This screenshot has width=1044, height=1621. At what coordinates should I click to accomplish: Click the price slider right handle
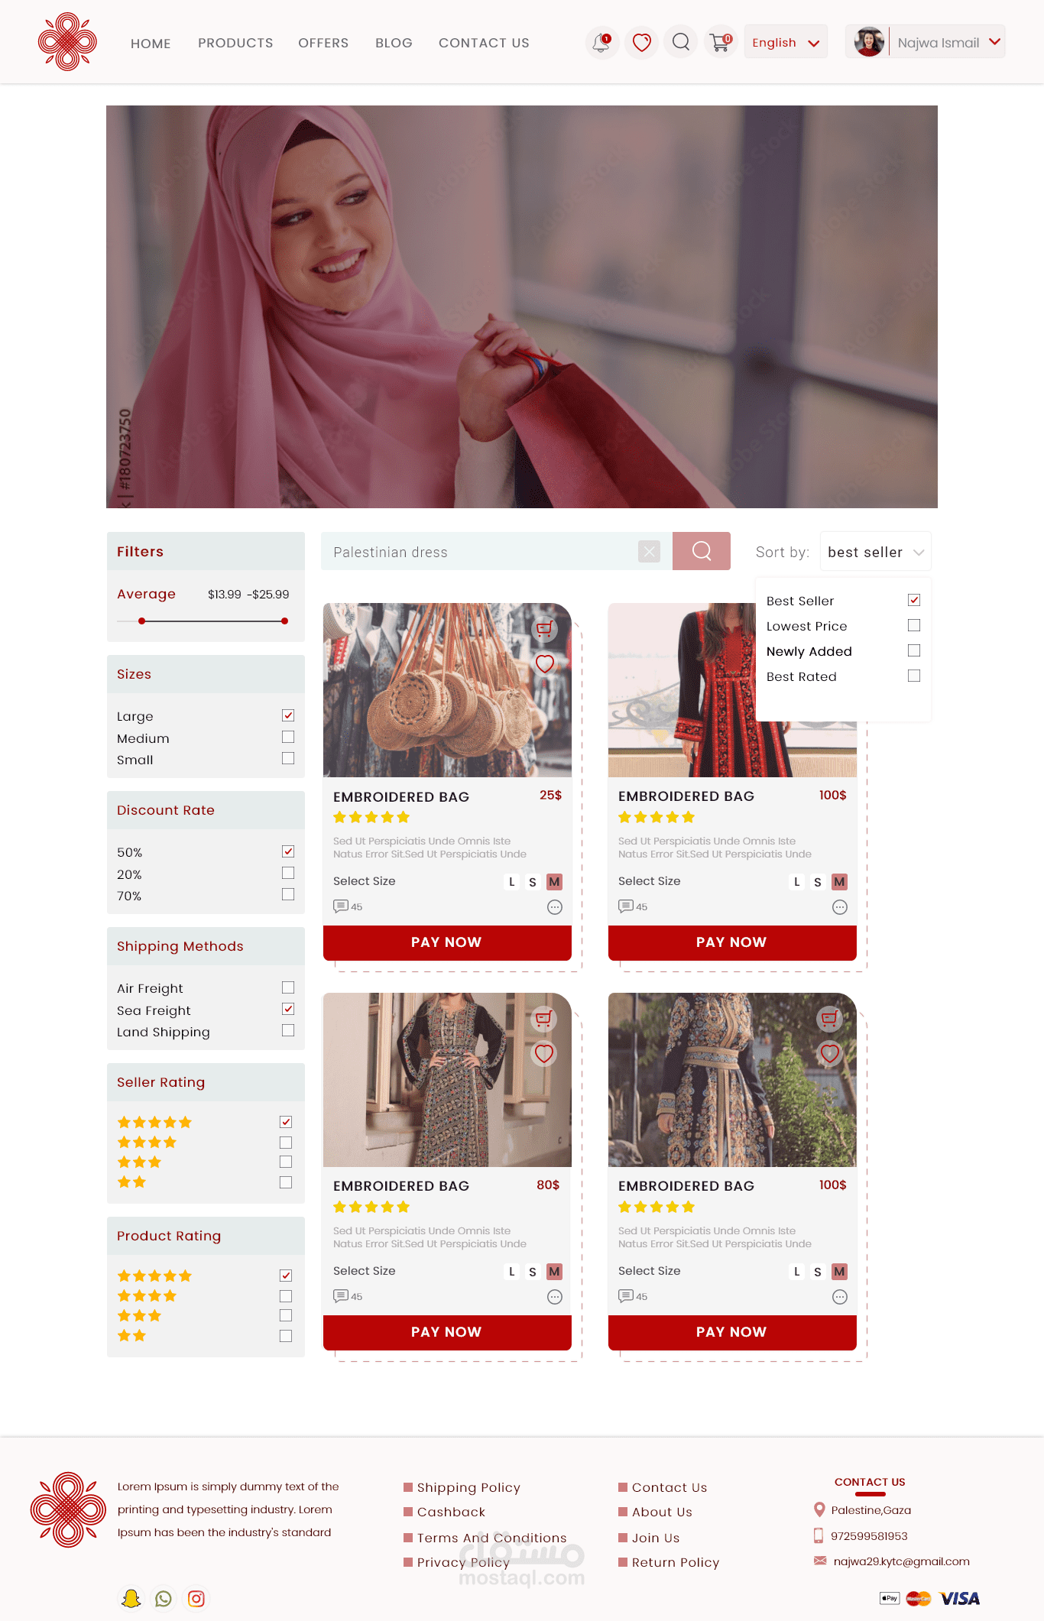click(x=284, y=621)
